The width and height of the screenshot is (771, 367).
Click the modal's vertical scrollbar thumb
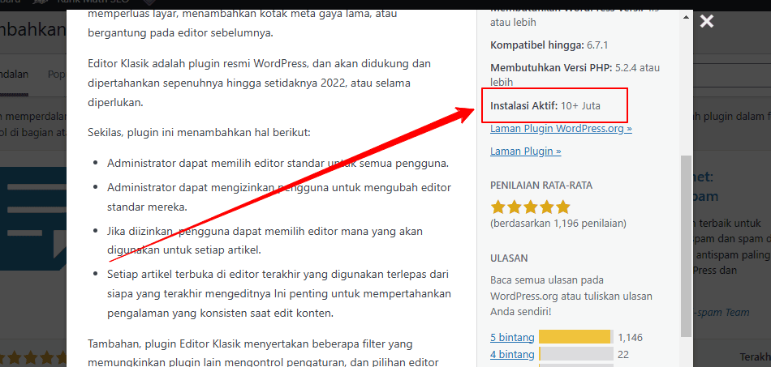tap(687, 247)
